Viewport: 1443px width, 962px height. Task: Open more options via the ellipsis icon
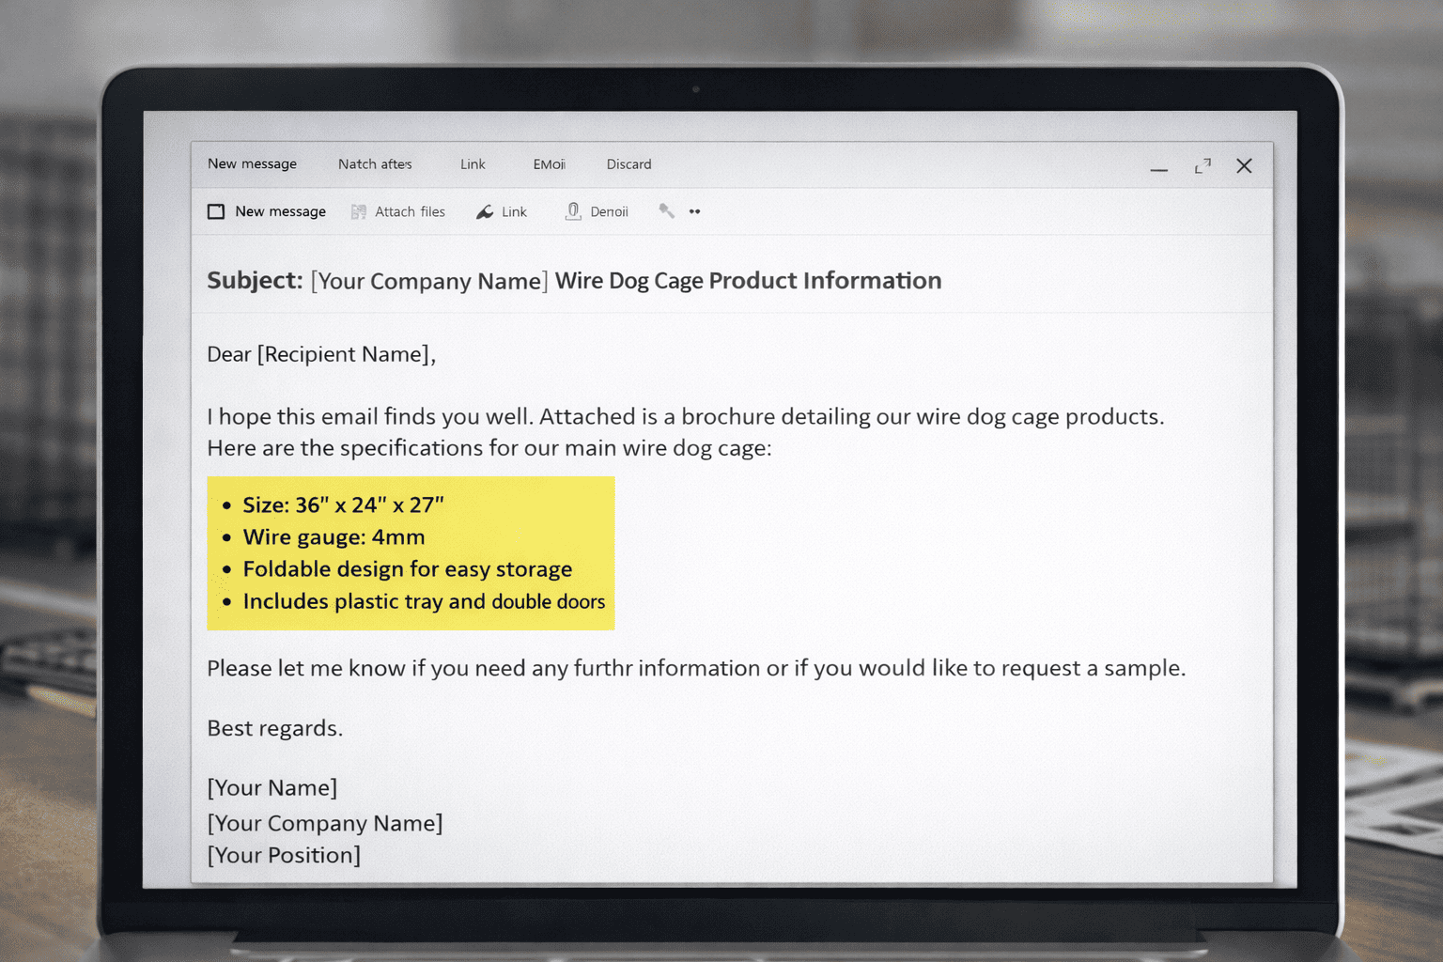pos(695,211)
